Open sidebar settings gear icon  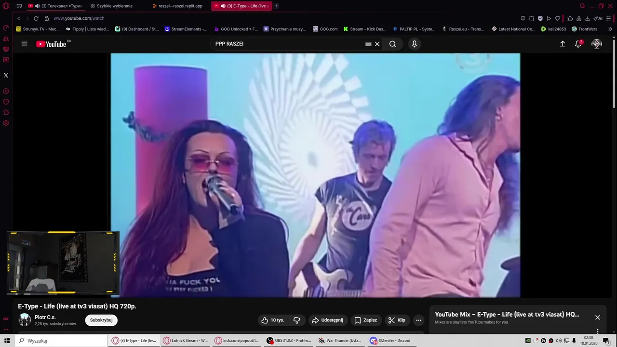tap(6, 123)
